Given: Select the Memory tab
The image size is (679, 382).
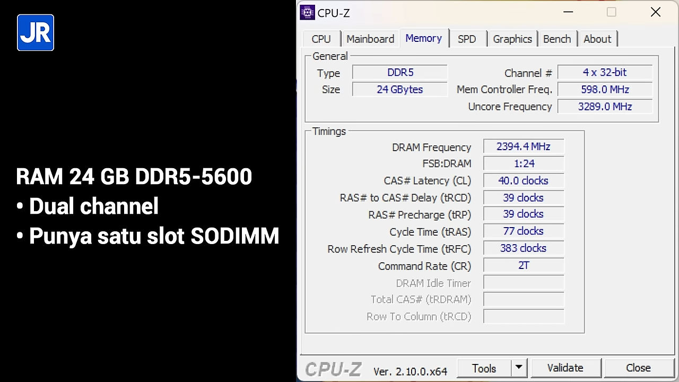Looking at the screenshot, I should [423, 38].
